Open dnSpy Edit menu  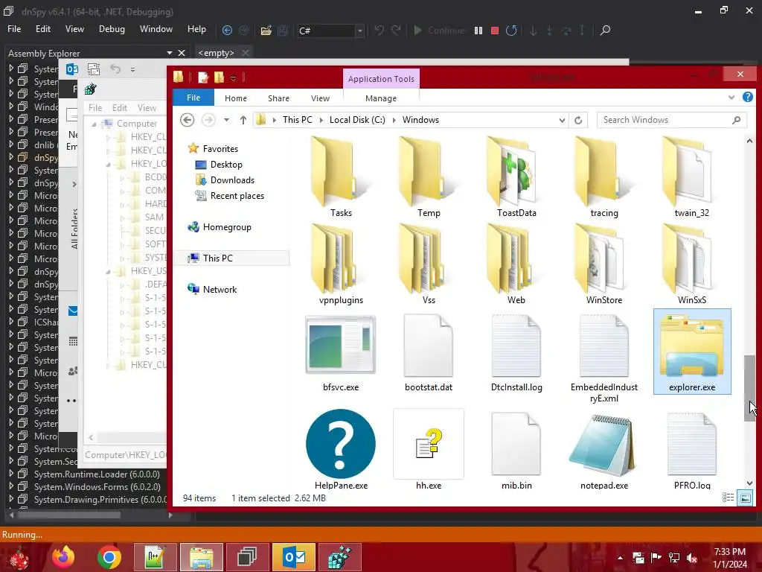pyautogui.click(x=42, y=29)
